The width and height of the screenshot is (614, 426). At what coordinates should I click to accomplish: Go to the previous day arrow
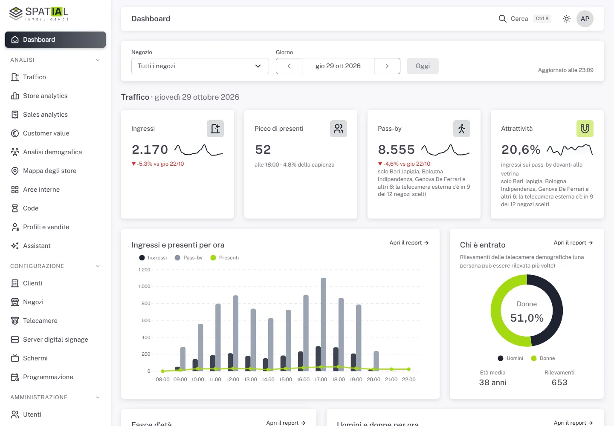point(289,66)
